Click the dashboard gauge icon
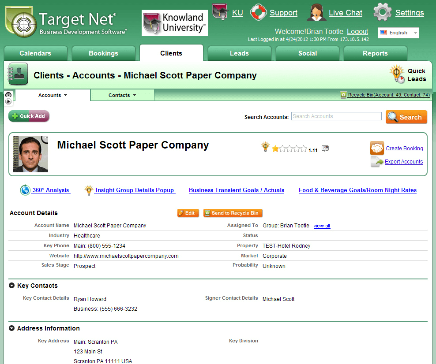436x364 pixels. pyautogui.click(x=8, y=95)
